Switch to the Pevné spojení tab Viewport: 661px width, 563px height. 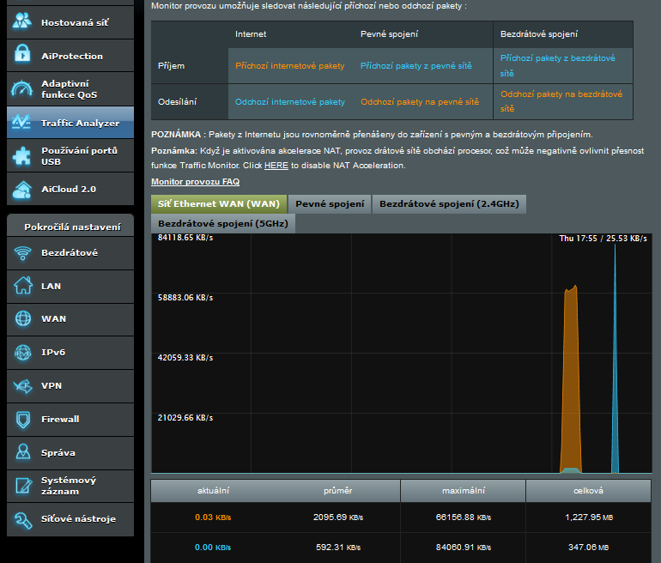[330, 204]
